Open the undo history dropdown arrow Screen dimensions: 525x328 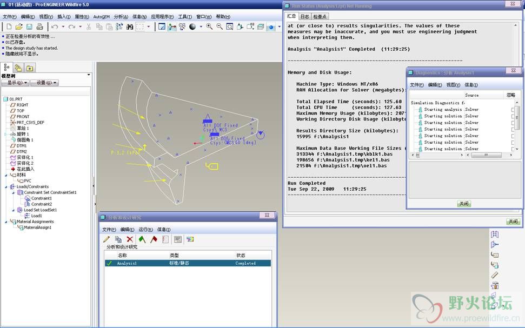[63, 27]
